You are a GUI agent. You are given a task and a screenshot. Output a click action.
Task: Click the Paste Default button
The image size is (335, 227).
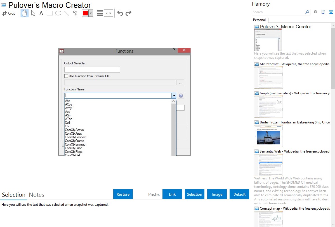tap(239, 194)
